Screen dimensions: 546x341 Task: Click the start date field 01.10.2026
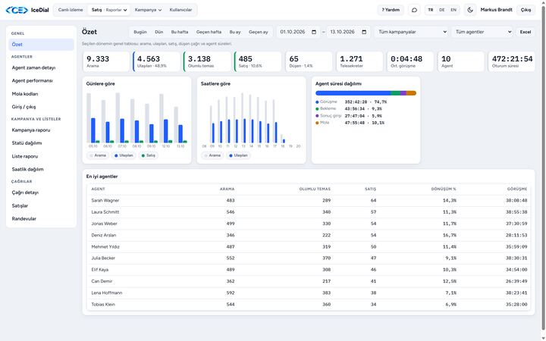[298, 32]
